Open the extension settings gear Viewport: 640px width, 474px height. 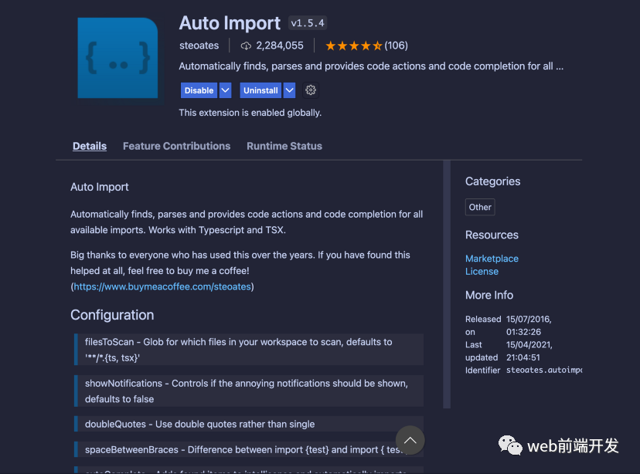pyautogui.click(x=311, y=90)
